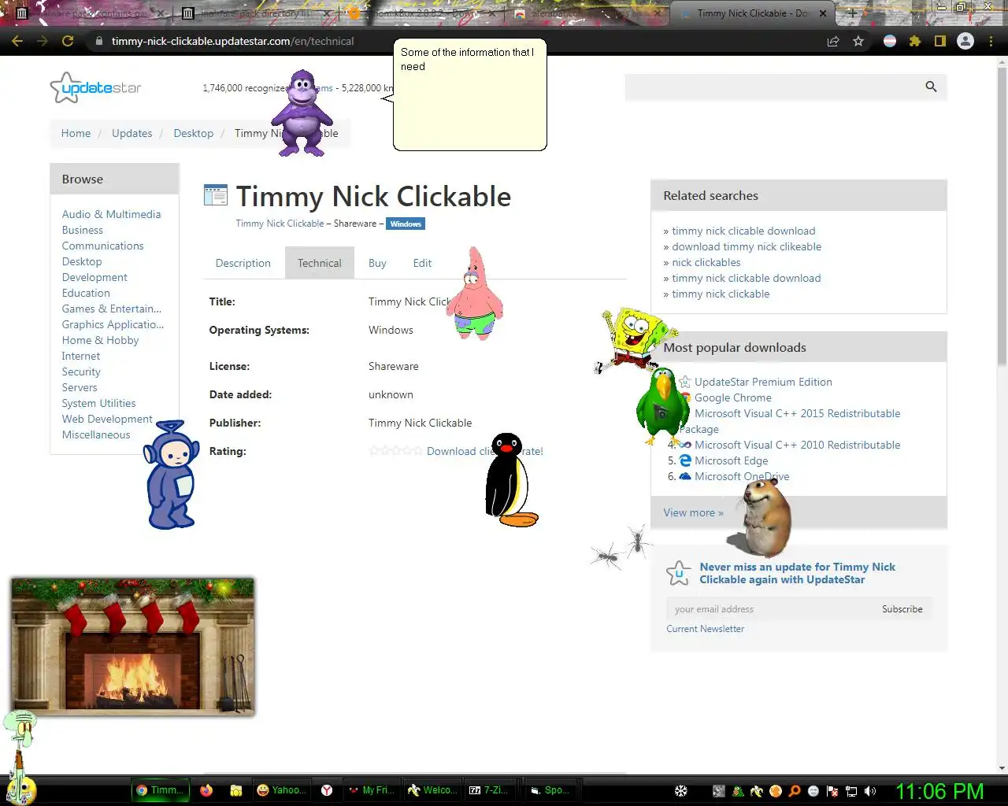Click the 'View more »' link

[693, 512]
